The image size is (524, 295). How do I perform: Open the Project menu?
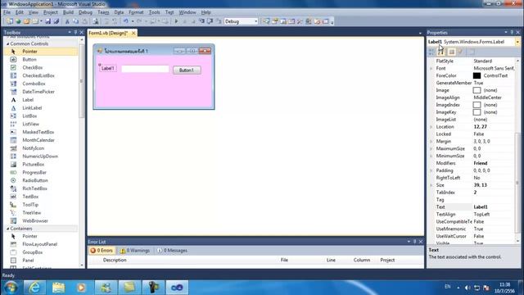51,12
